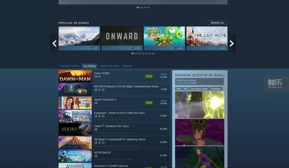This screenshot has width=289, height=168.
Task: Click the Grand Theft Auto V thumbnail
Action: [x=75, y=103]
